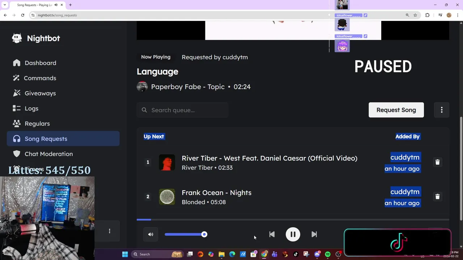This screenshot has height=260, width=463.
Task: Open a new browser tab
Action: point(70,5)
